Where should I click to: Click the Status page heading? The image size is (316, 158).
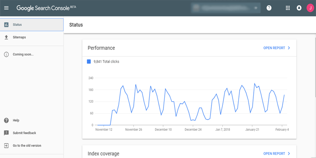tap(76, 25)
